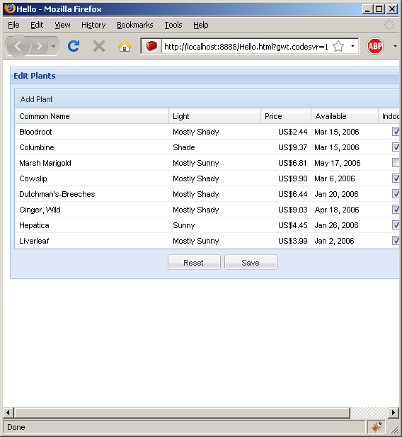Open the URL bar history dropdown arrow
Image resolution: width=402 pixels, height=437 pixels.
(352, 46)
